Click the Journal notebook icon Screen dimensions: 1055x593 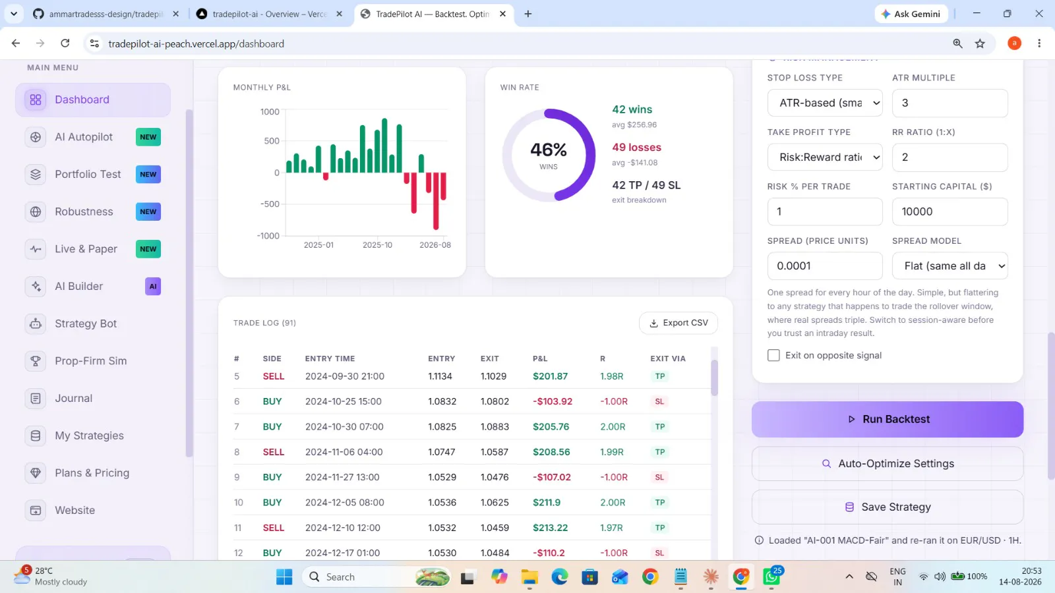(x=36, y=399)
